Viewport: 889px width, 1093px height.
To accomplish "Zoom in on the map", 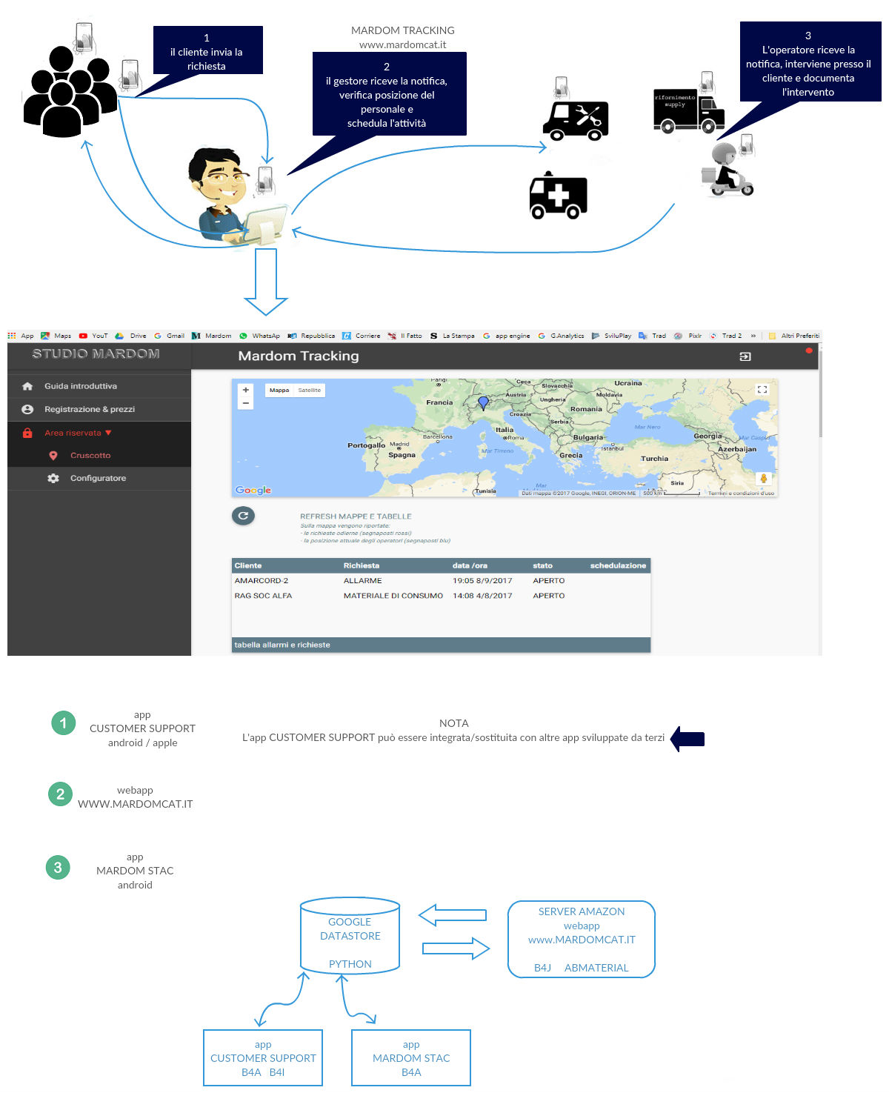I will pos(246,390).
